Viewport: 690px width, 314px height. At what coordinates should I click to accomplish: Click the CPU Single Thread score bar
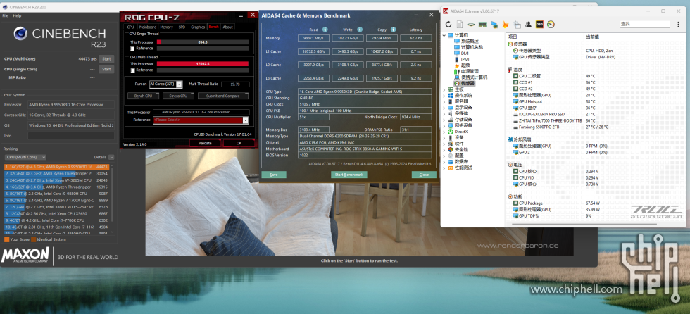(x=203, y=42)
